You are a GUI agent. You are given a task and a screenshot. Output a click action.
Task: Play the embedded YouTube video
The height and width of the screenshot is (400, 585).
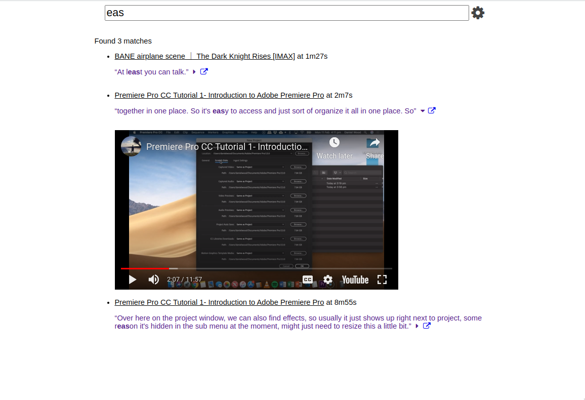point(132,279)
